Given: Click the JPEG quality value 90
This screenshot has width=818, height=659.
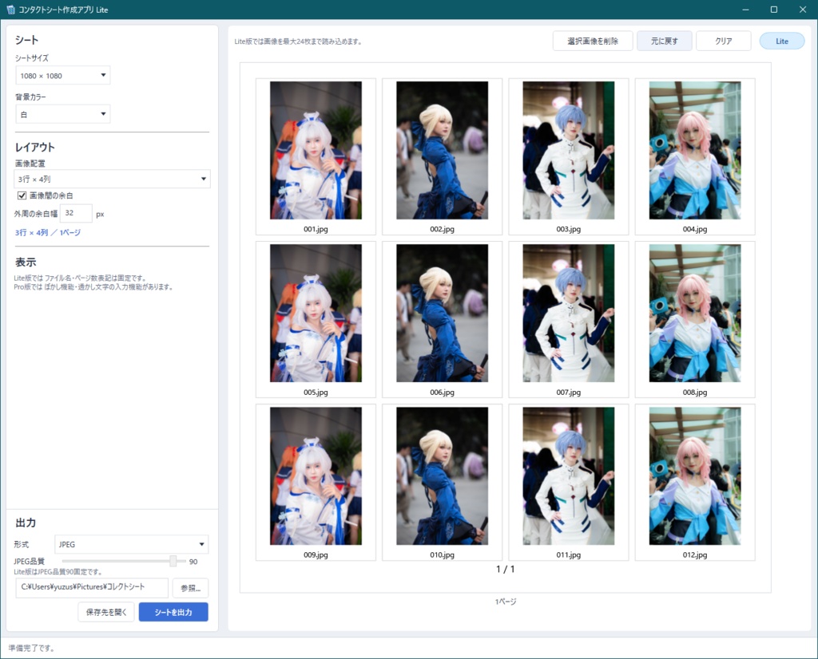Looking at the screenshot, I should [x=193, y=562].
